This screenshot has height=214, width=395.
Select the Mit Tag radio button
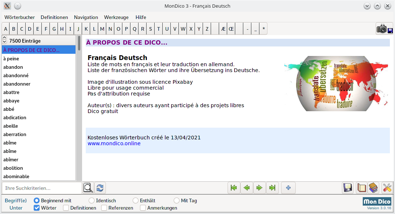pyautogui.click(x=177, y=200)
